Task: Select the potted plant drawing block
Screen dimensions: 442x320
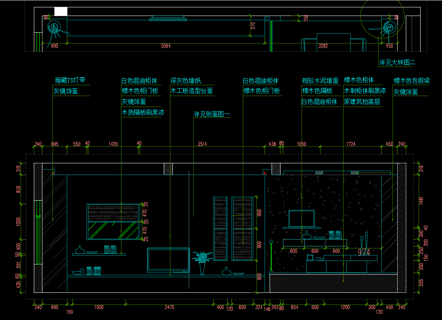Action: pos(202,263)
